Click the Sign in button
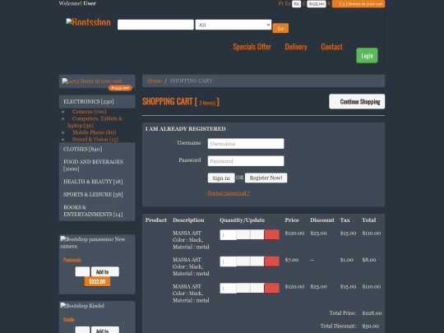Image resolution: width=444 pixels, height=333 pixels. [221, 178]
